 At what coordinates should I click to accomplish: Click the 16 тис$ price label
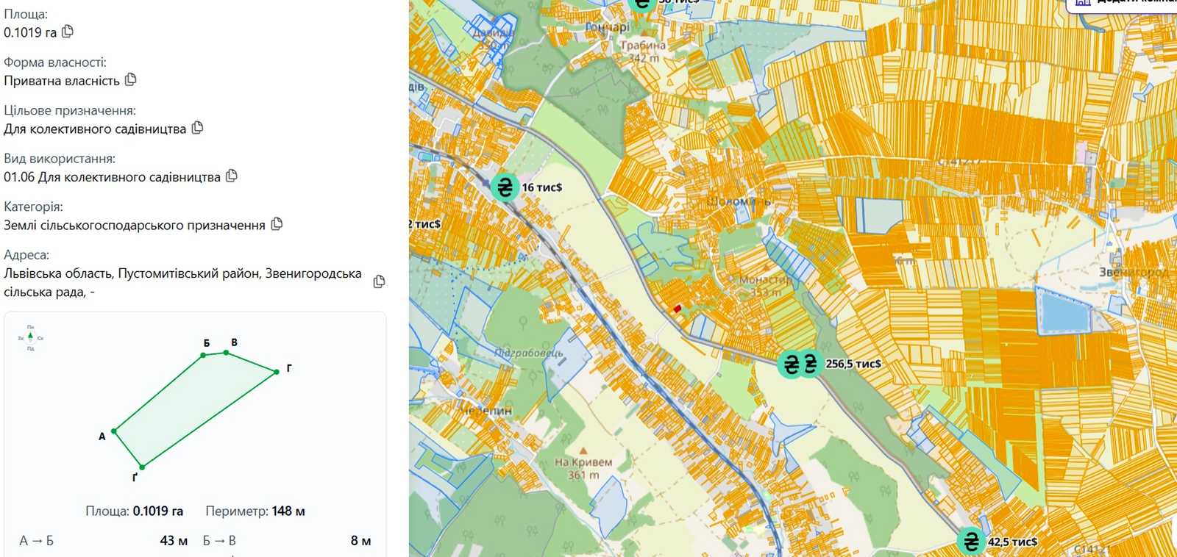pyautogui.click(x=542, y=187)
